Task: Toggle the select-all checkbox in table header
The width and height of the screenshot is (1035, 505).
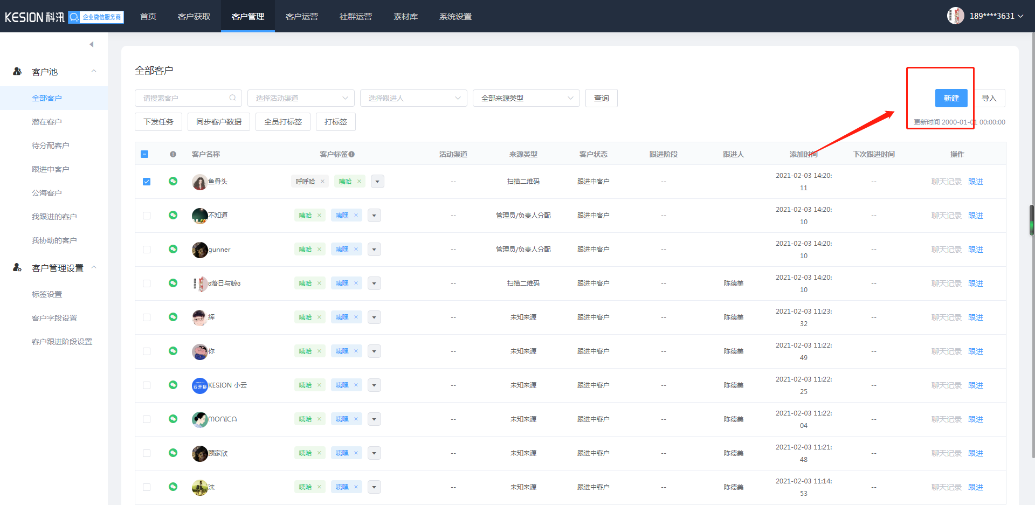Action: coord(144,154)
